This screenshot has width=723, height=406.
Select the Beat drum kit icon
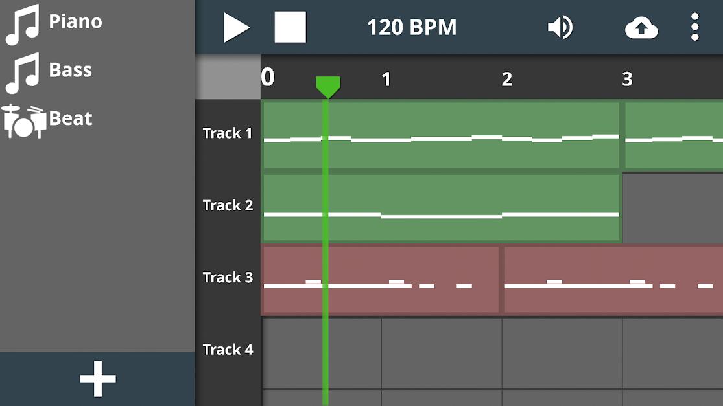24,121
